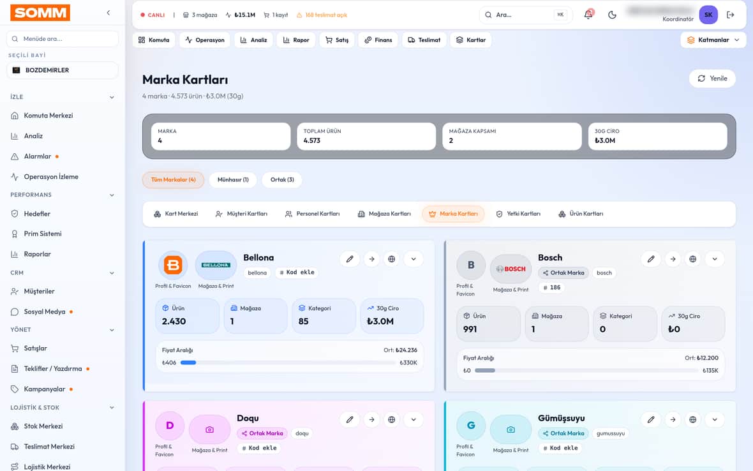Open the Katmanlar dropdown
Viewport: 753px width, 471px height.
(x=713, y=40)
